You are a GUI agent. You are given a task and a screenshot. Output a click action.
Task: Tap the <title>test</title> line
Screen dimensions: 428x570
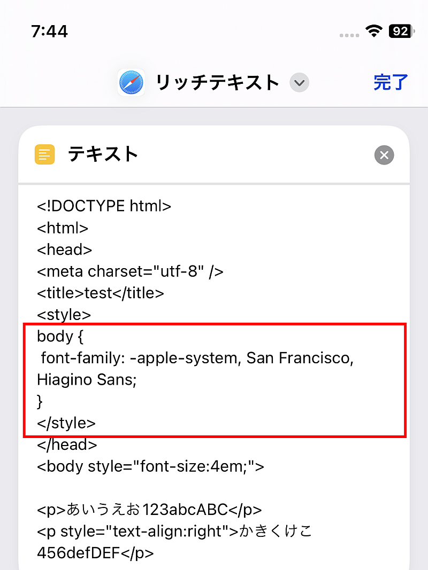click(101, 293)
